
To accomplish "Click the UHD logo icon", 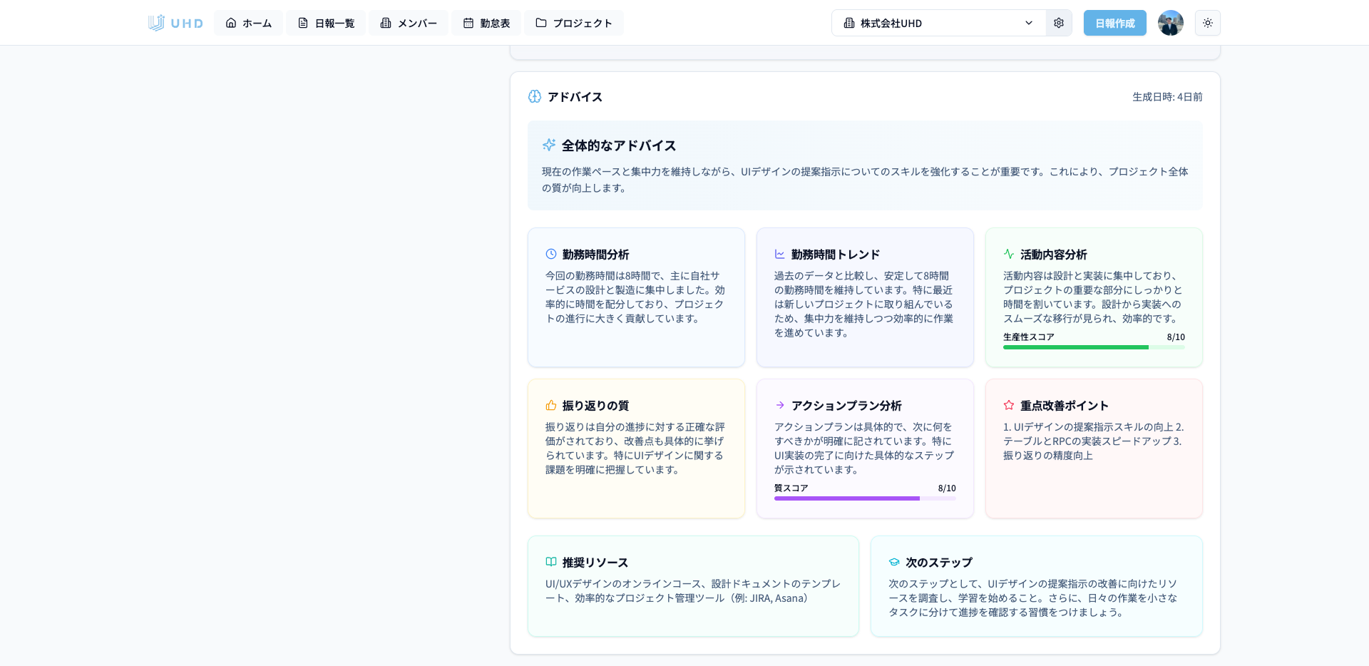I will pos(175,23).
